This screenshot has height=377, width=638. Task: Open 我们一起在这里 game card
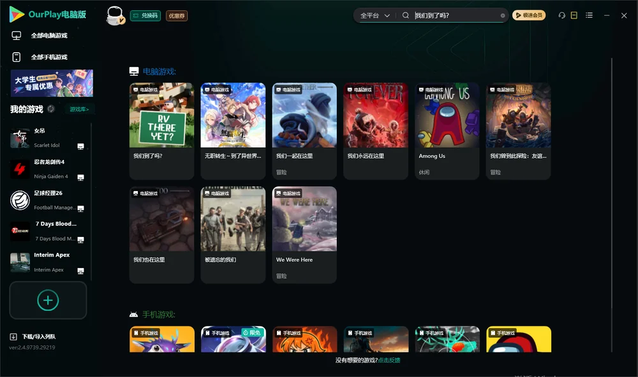pyautogui.click(x=304, y=131)
